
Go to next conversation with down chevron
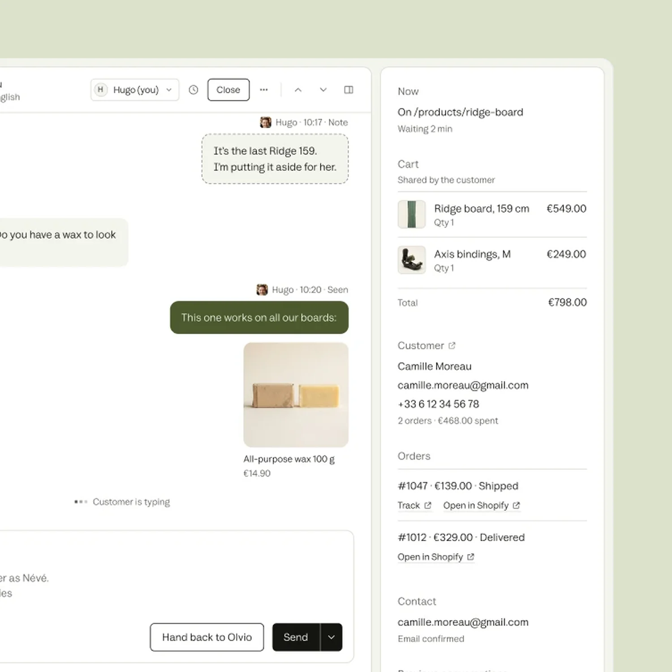click(323, 90)
